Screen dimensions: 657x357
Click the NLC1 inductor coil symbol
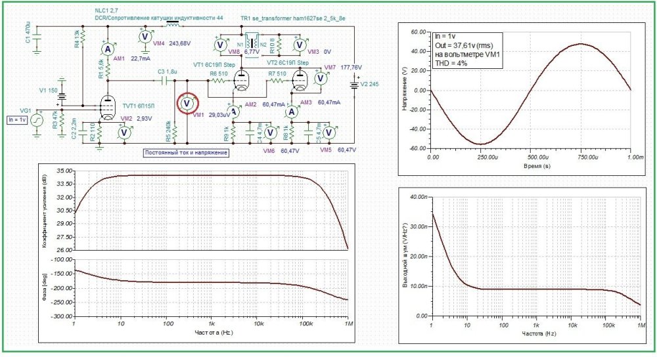click(173, 26)
